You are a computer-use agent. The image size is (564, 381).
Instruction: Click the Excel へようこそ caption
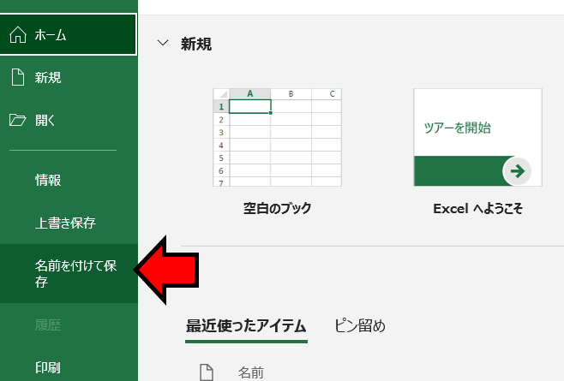pyautogui.click(x=477, y=208)
